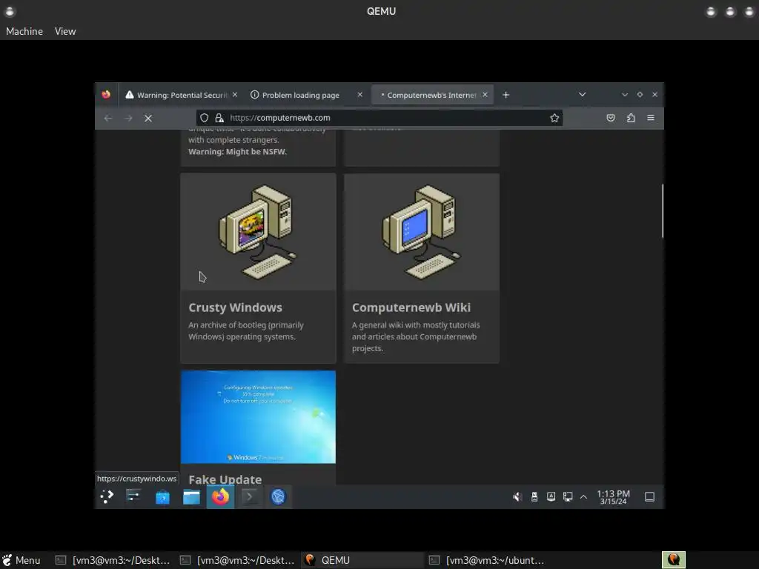Open the guest KDE application launcher
The image size is (759, 569).
pyautogui.click(x=107, y=496)
